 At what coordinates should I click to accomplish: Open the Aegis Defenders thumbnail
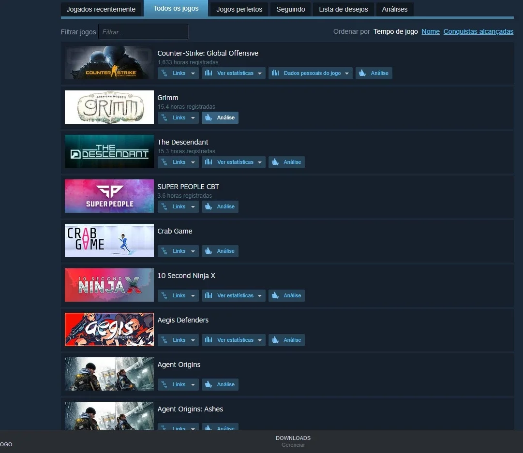pyautogui.click(x=109, y=329)
